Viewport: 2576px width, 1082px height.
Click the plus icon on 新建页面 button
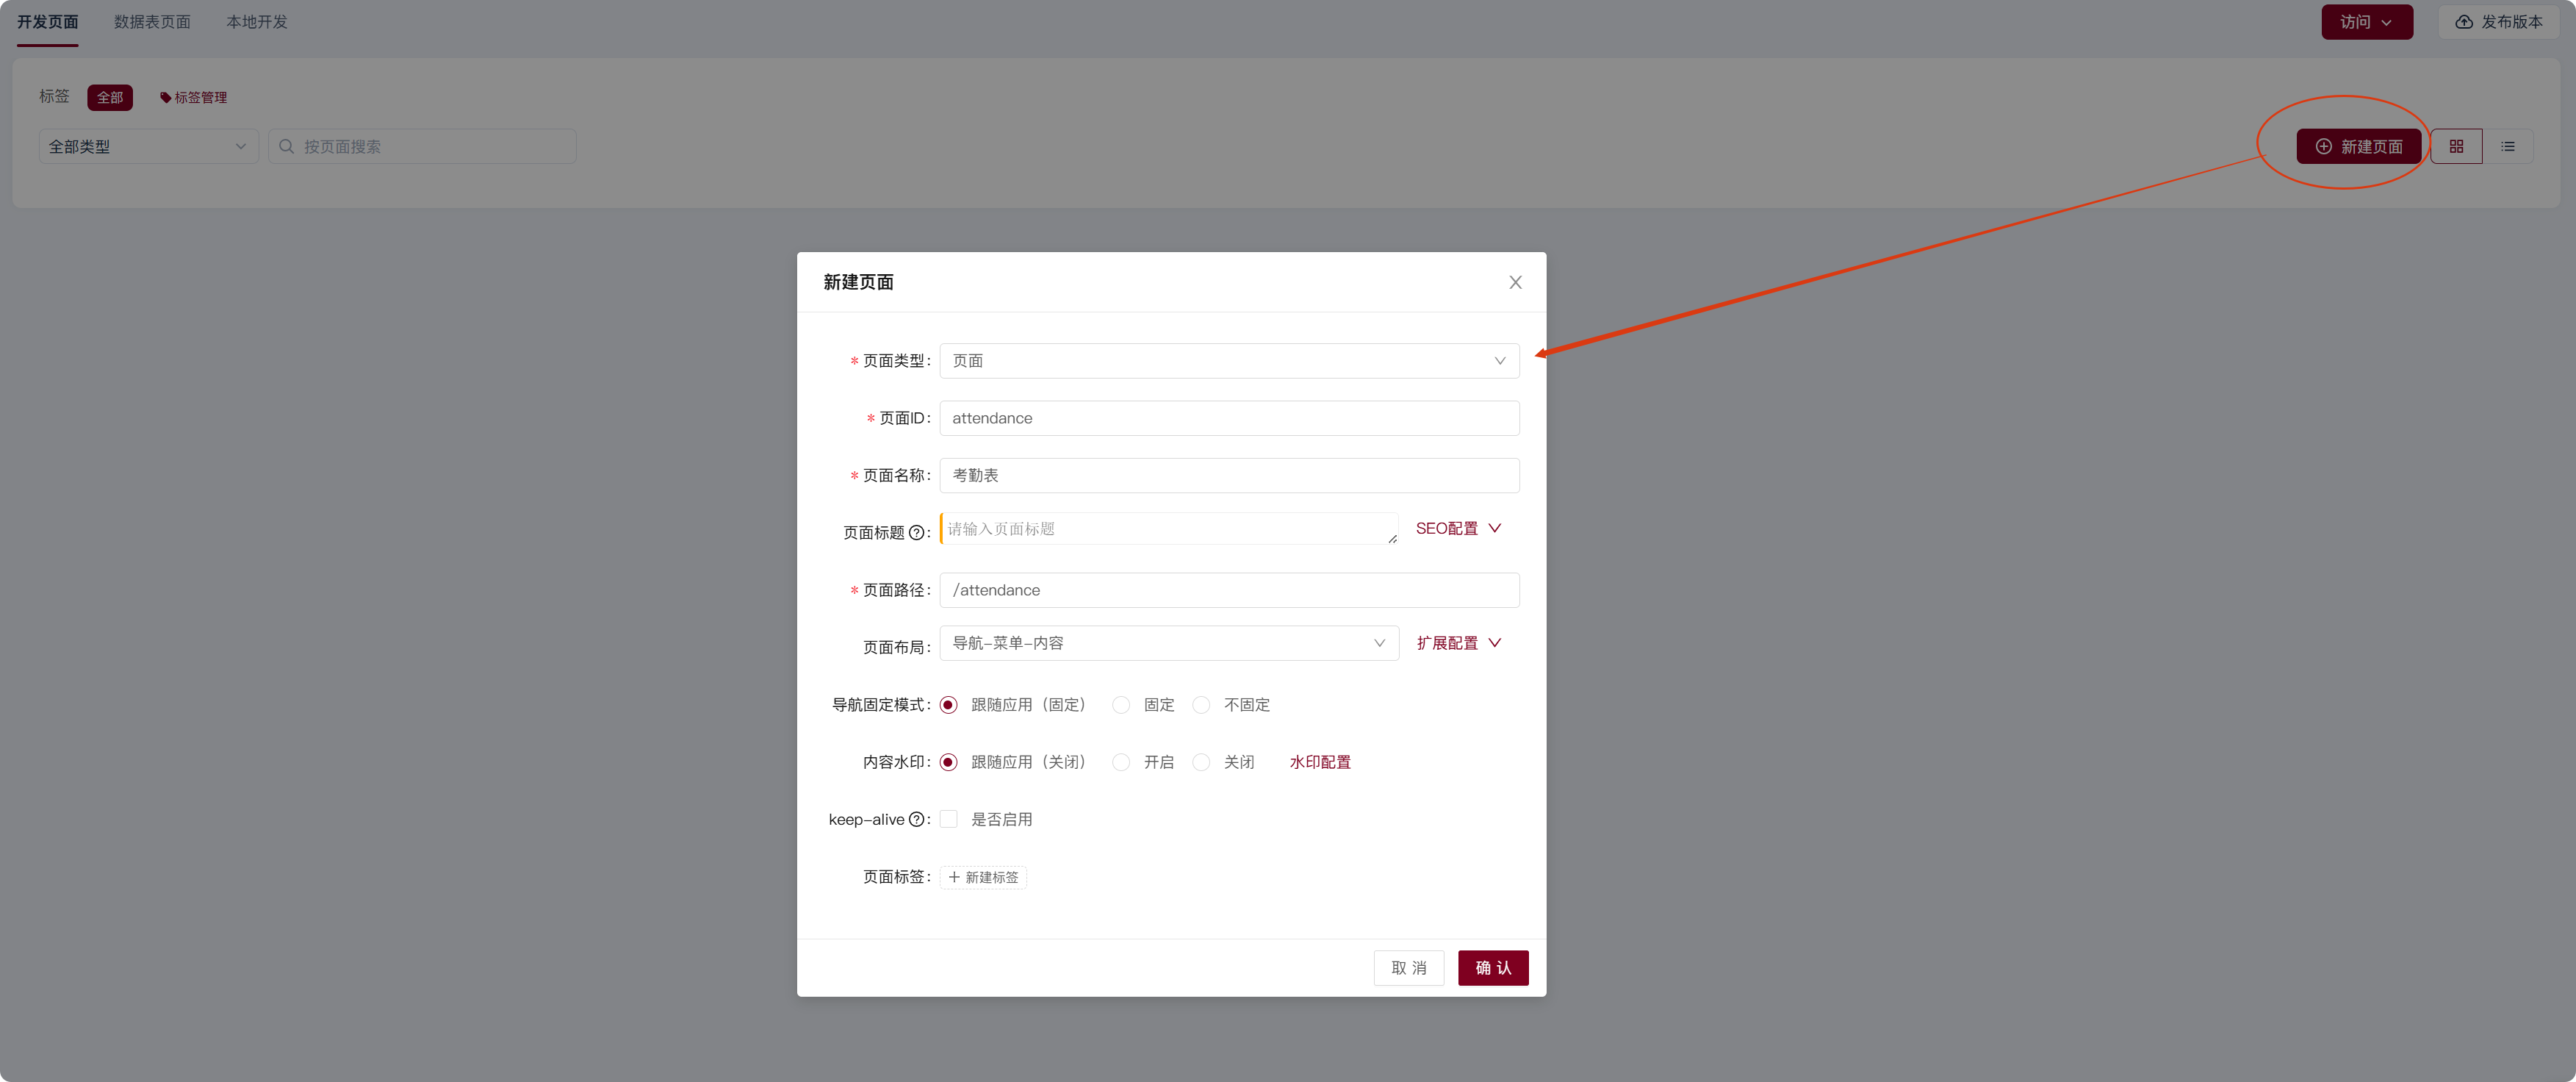(2323, 146)
